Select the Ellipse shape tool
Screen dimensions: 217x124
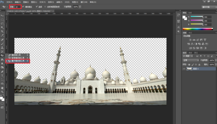click(x=2, y=84)
